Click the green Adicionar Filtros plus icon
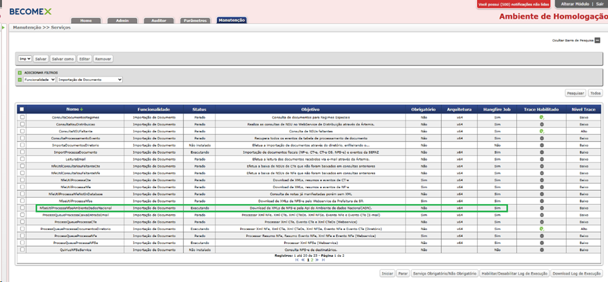Viewport: 608px width, 282px height. coord(20,72)
